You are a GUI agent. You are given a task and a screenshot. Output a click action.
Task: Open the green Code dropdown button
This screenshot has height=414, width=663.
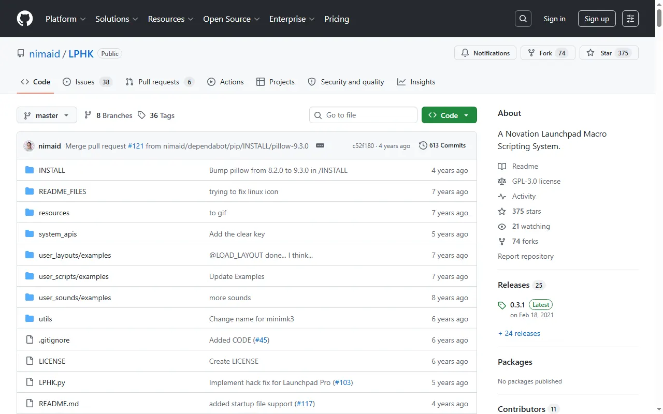[x=449, y=115]
